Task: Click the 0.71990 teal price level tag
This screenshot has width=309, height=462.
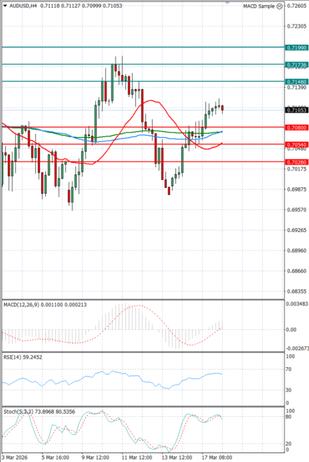Action: click(x=297, y=47)
